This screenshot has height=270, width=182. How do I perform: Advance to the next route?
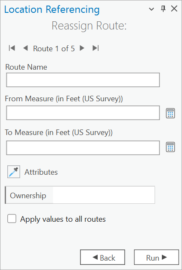click(82, 48)
